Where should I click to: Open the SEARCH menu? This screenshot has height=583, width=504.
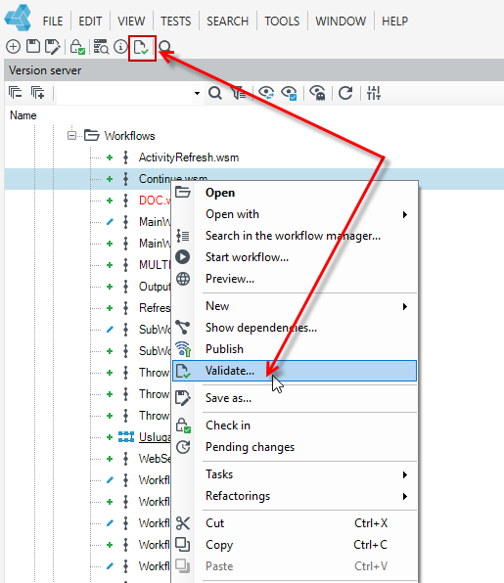[228, 22]
